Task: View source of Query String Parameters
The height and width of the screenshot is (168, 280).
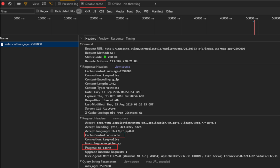Action: tap(131, 162)
